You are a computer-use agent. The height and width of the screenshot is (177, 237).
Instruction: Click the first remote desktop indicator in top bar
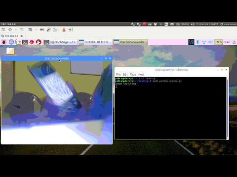coord(133,24)
